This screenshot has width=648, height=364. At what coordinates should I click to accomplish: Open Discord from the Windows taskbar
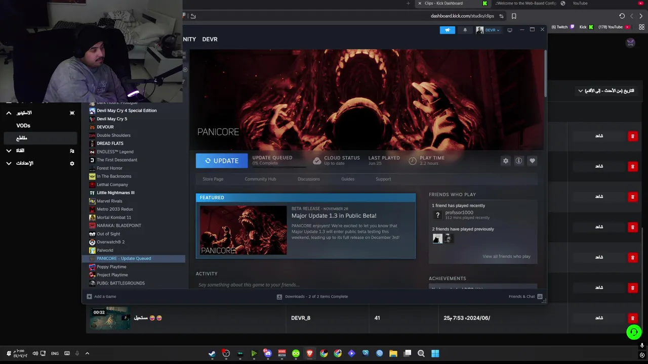tap(267, 353)
